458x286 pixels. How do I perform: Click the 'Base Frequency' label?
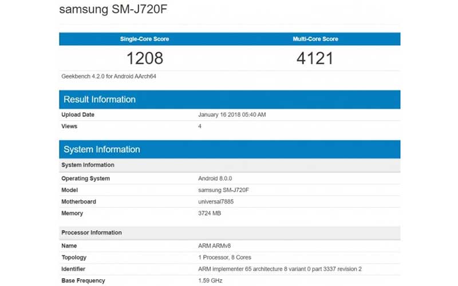tap(83, 281)
